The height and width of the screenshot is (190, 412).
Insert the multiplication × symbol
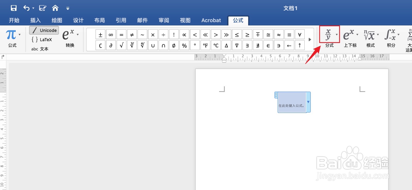pyautogui.click(x=153, y=34)
